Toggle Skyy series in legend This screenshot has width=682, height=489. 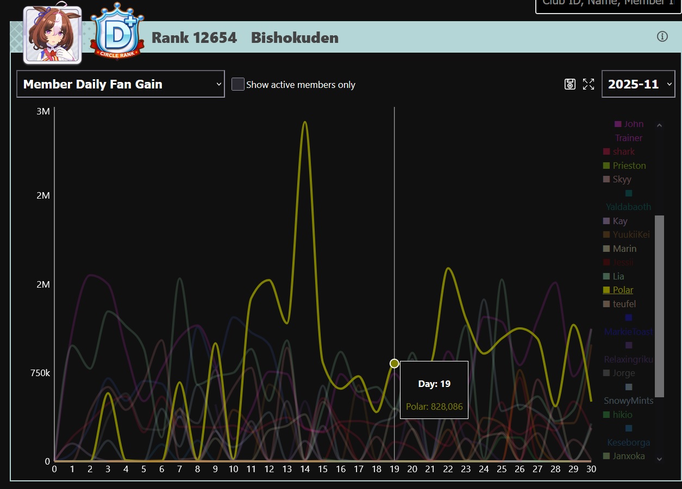tap(617, 179)
